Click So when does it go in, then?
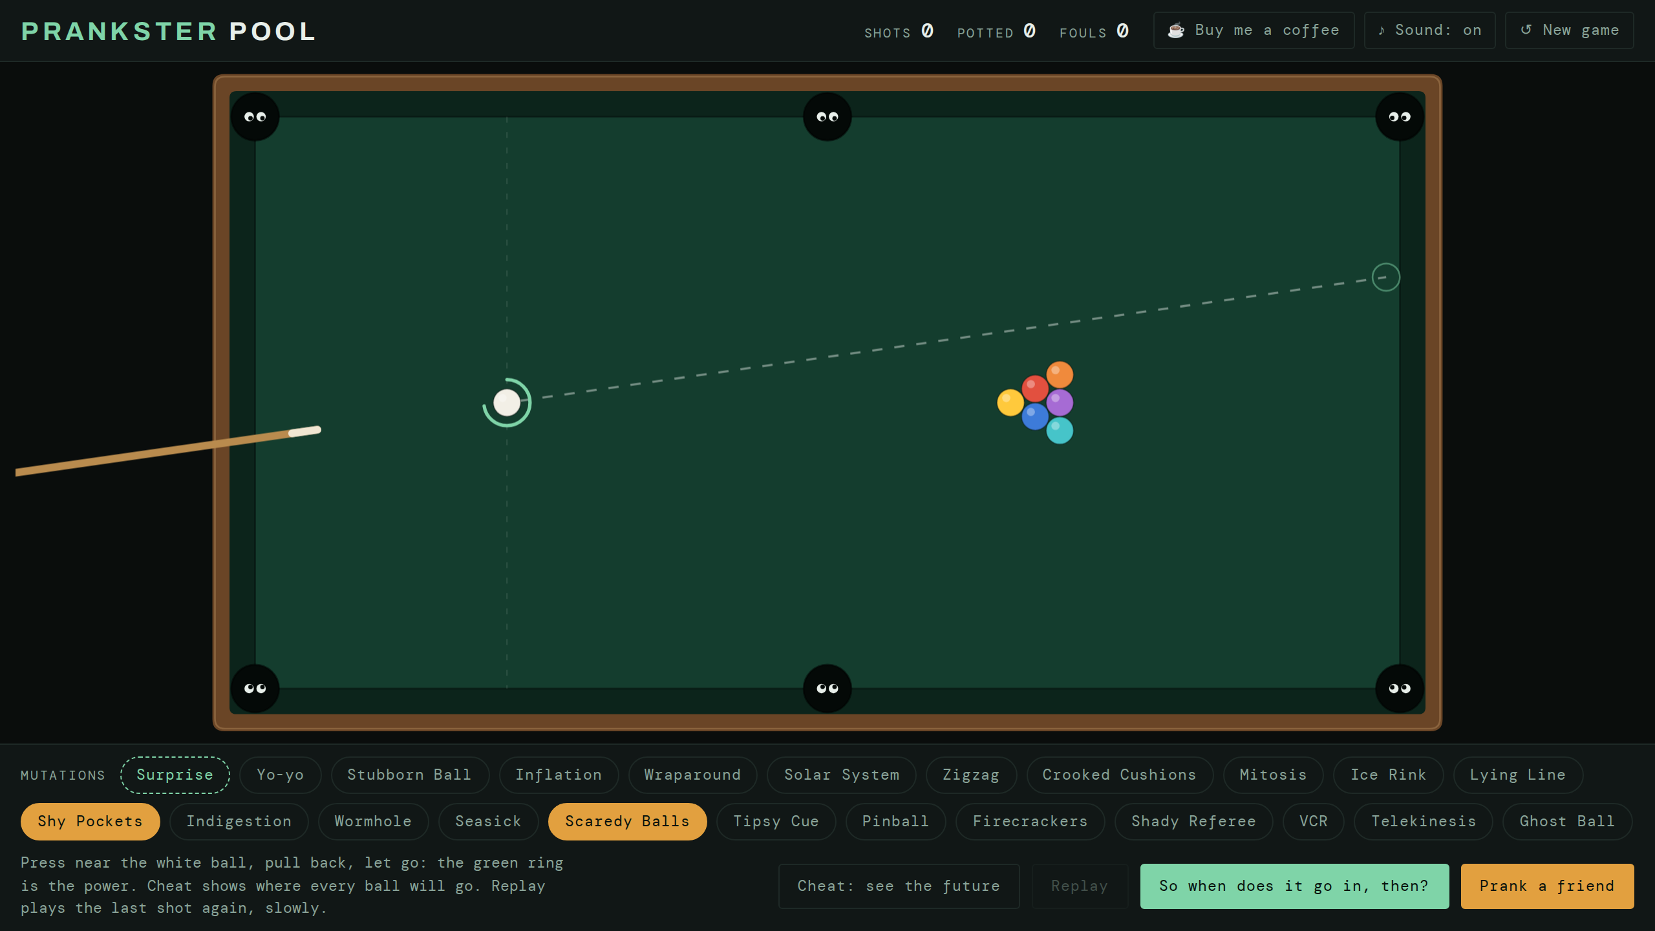Viewport: 1655px width, 931px height. click(1294, 886)
